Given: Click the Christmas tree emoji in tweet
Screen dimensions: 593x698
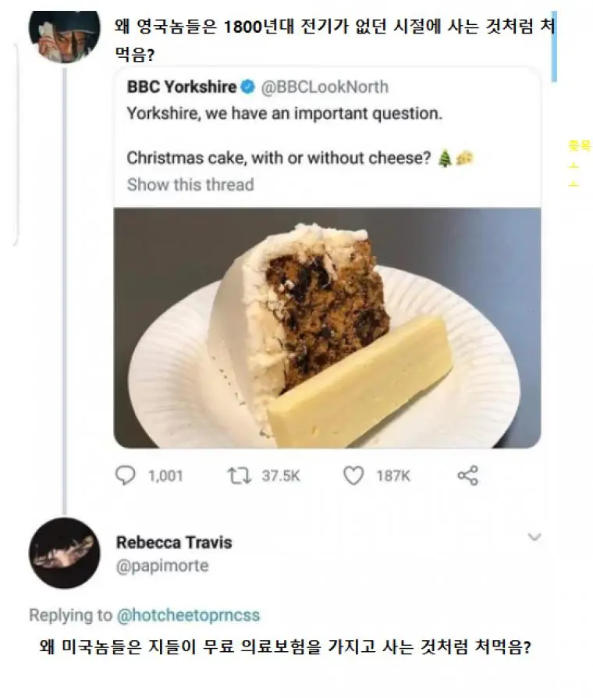Looking at the screenshot, I should point(445,158).
